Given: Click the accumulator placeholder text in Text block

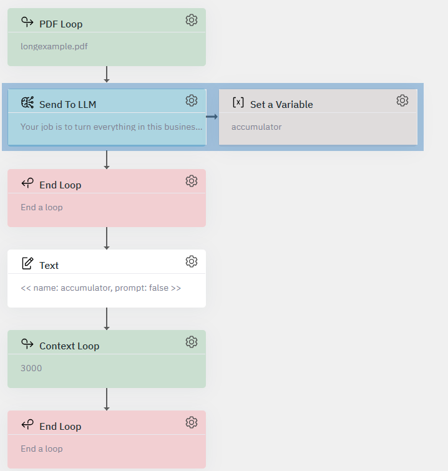Looking at the screenshot, I should [x=100, y=288].
